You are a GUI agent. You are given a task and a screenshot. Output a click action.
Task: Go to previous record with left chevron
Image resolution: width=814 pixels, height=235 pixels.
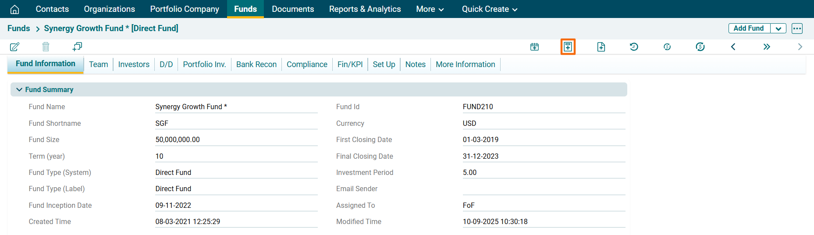click(733, 47)
